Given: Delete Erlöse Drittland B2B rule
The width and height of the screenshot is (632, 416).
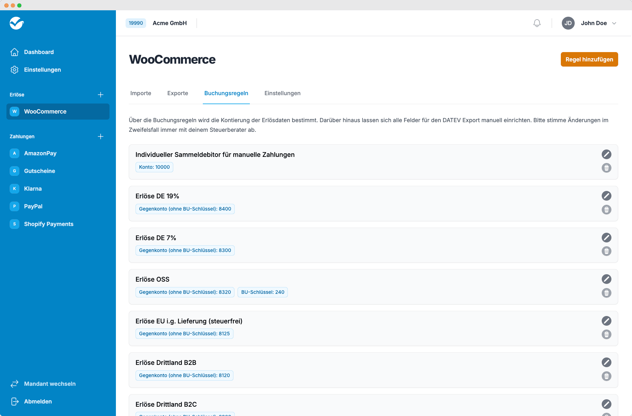Looking at the screenshot, I should tap(606, 376).
